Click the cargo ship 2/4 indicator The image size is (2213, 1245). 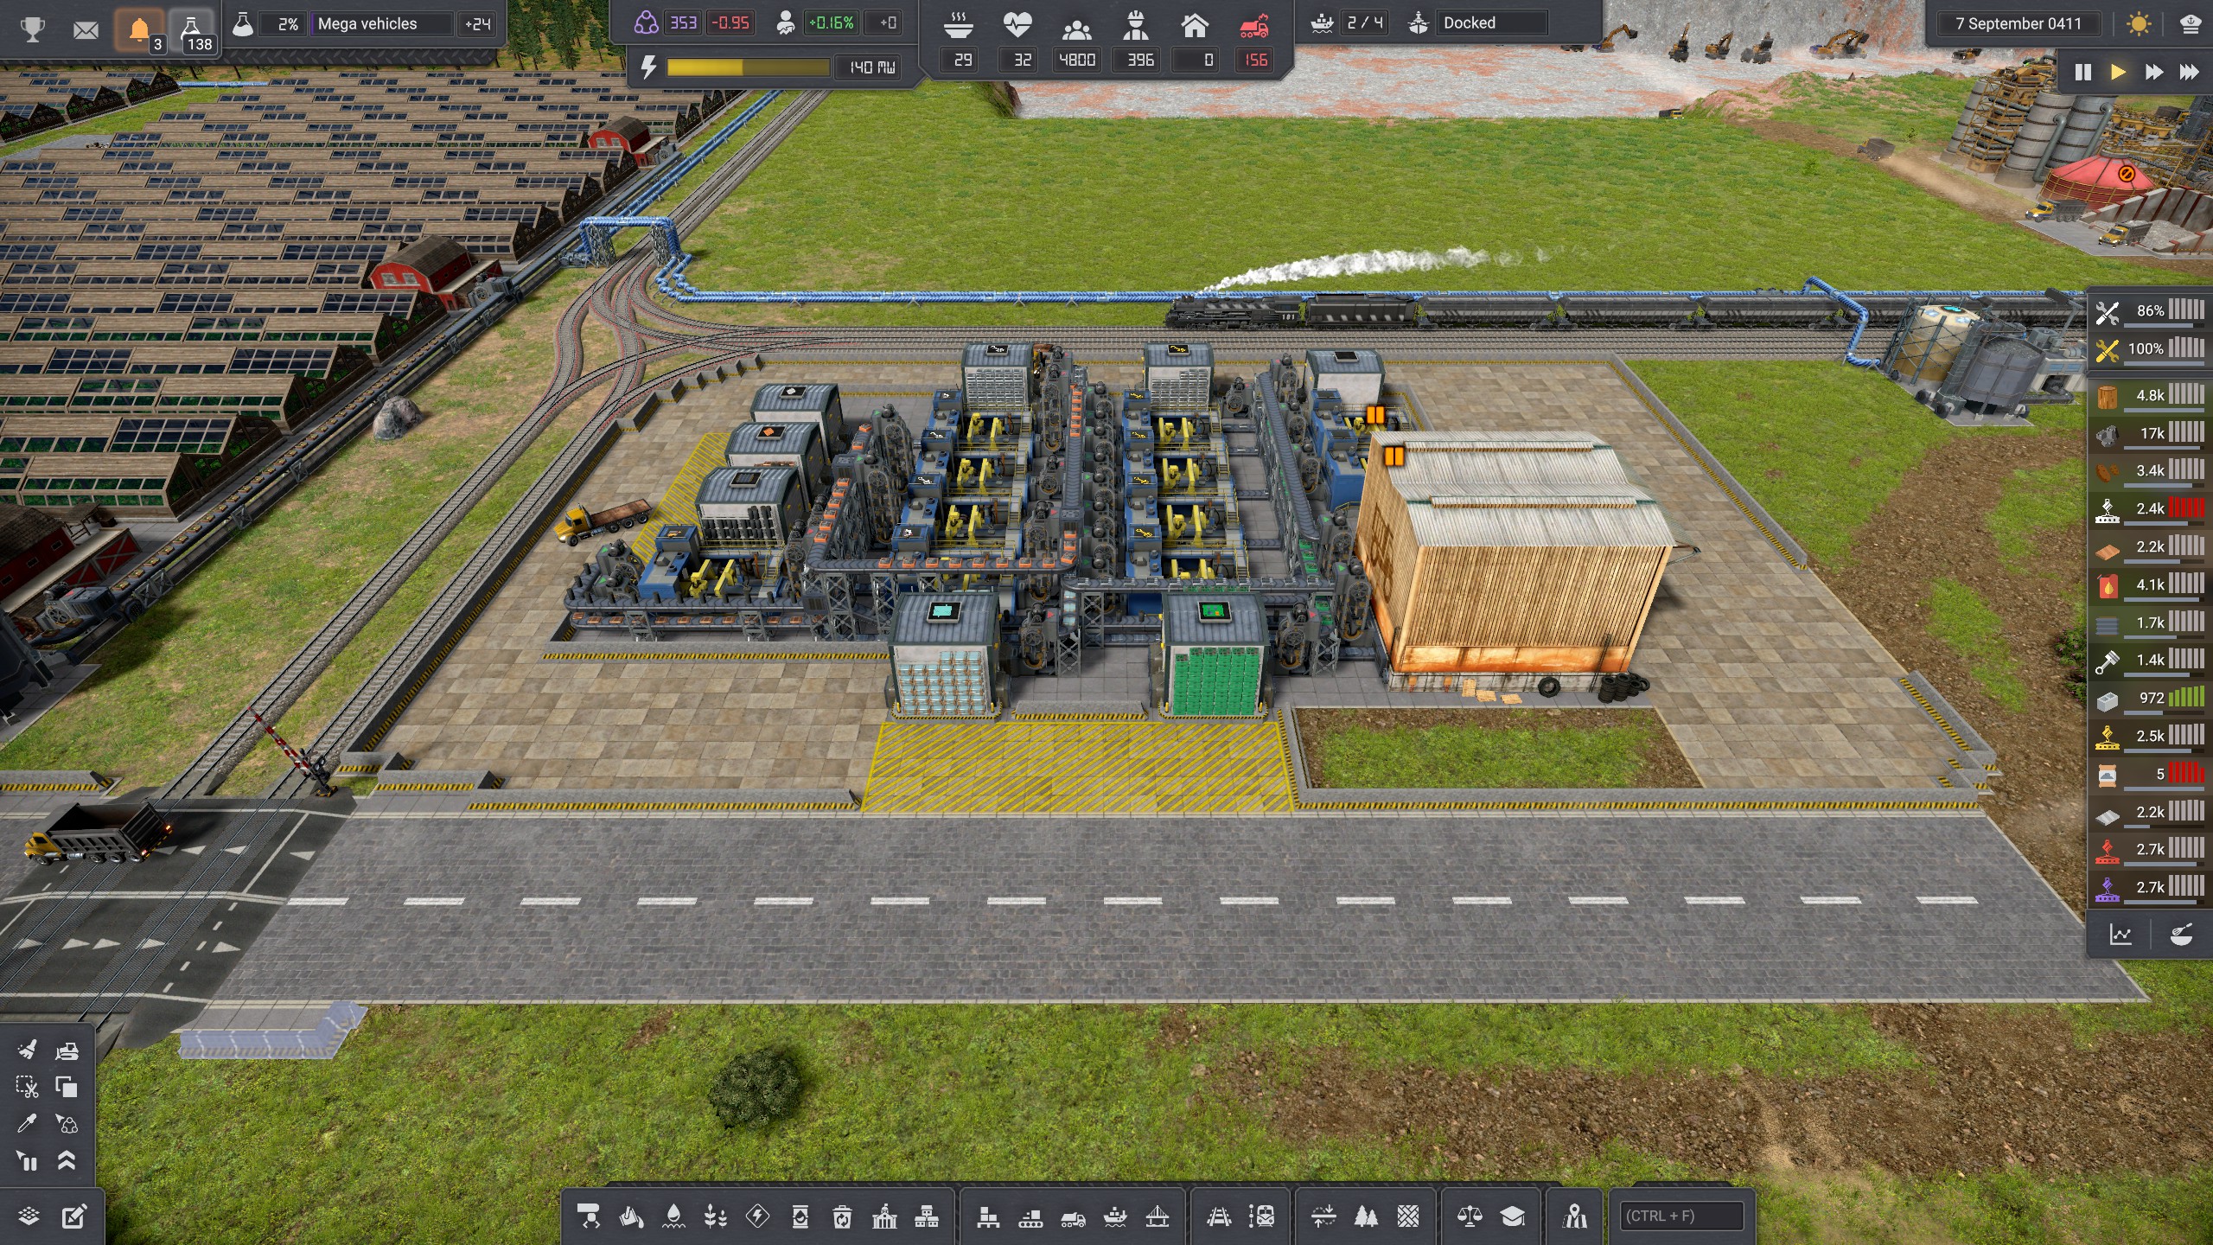coord(1349,22)
